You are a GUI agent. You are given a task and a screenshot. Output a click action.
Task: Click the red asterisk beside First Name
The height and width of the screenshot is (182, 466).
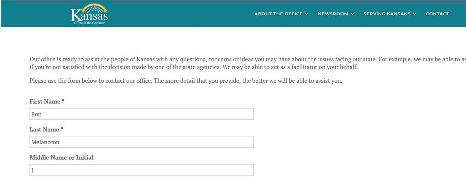click(63, 101)
